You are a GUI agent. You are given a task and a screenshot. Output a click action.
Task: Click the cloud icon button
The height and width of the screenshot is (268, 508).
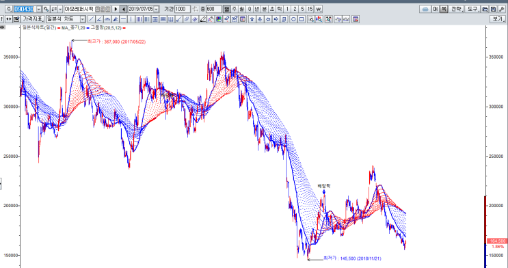[x=425, y=9]
